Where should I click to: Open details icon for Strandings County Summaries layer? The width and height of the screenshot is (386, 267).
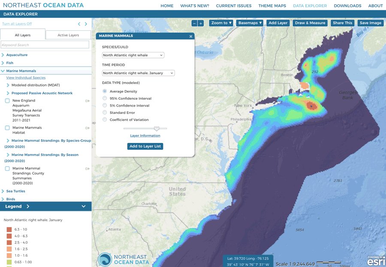[87, 169]
